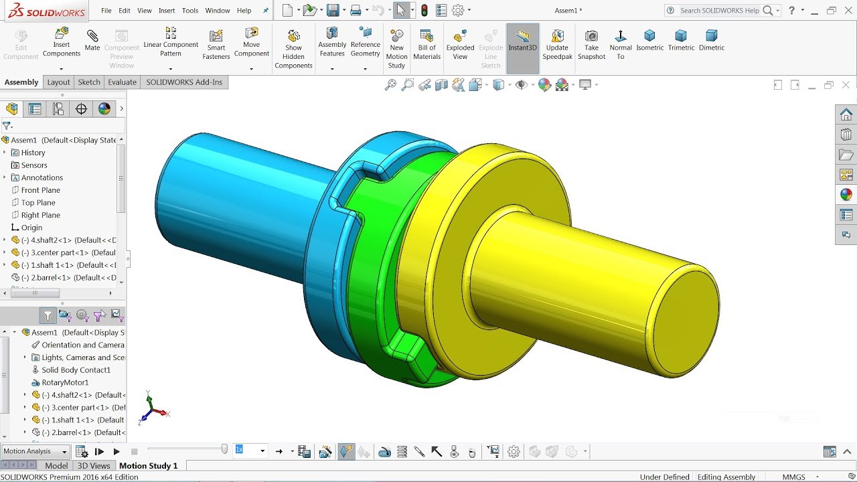Open the ConfigurationManager tab icon
The width and height of the screenshot is (857, 482).
(58, 109)
